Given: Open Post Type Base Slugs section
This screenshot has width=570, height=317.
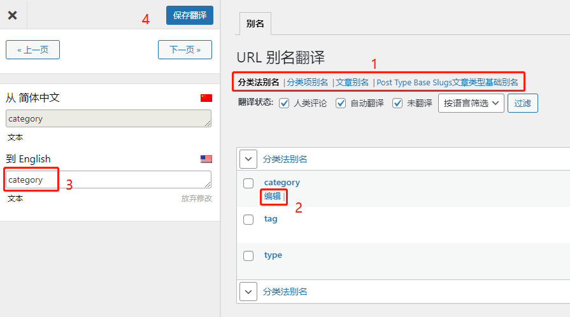Looking at the screenshot, I should [x=447, y=82].
